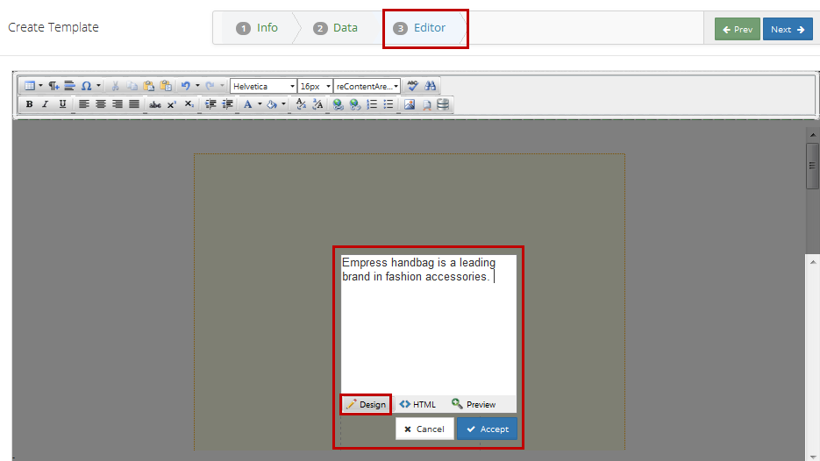Apply the paint bucket background color

coord(271,104)
